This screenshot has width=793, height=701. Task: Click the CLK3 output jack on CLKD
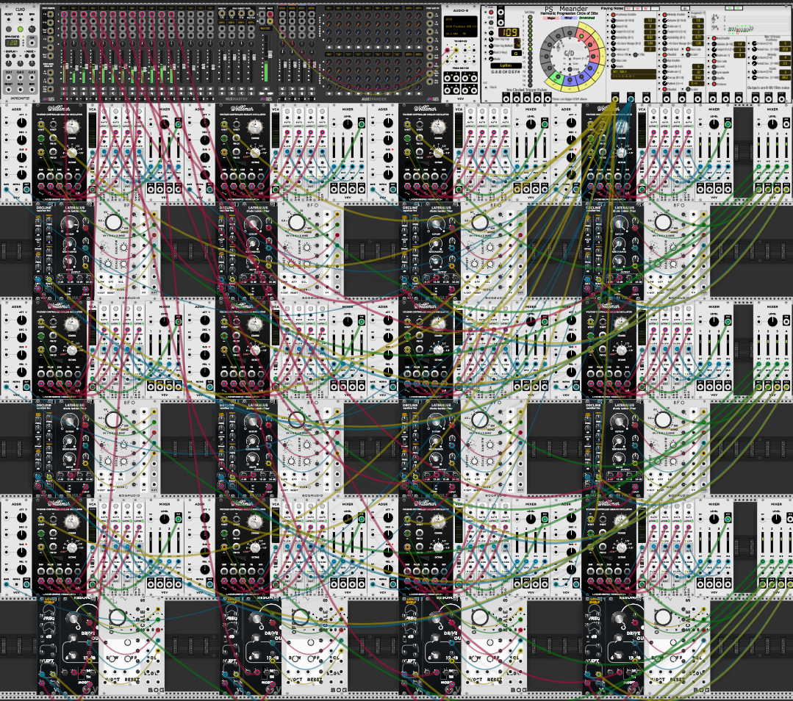pyautogui.click(x=32, y=77)
